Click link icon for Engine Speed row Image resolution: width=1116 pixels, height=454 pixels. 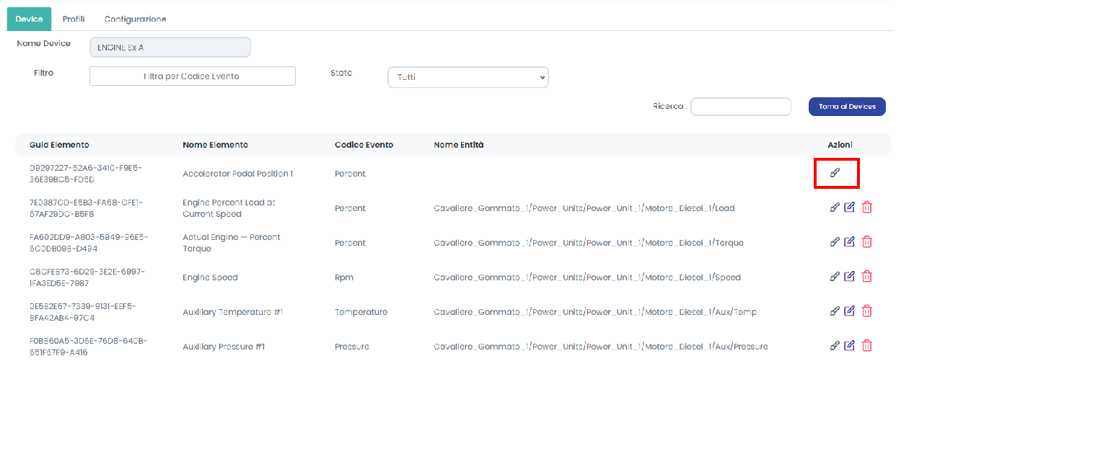835,277
